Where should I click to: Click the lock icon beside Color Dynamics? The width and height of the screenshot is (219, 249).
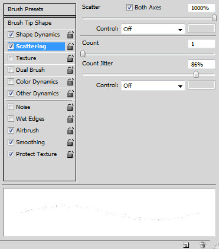70,82
